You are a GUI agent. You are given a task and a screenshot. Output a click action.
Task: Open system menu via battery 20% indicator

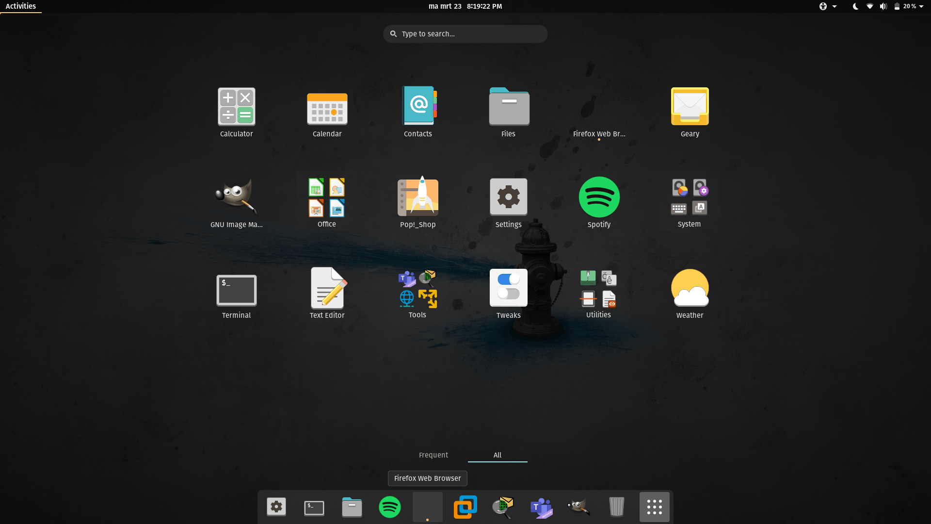point(908,6)
